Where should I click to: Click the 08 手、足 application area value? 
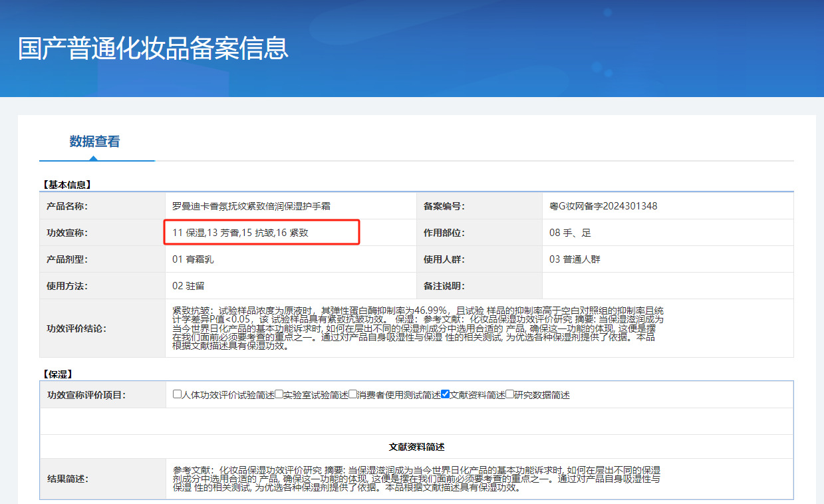pos(570,233)
